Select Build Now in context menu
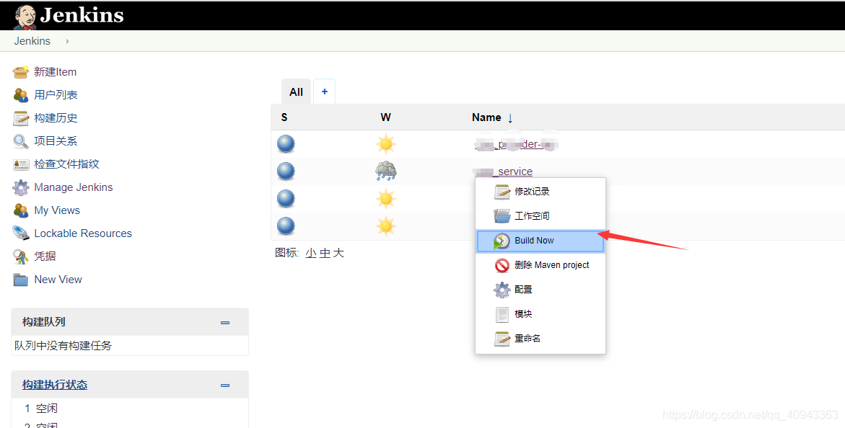 click(540, 241)
